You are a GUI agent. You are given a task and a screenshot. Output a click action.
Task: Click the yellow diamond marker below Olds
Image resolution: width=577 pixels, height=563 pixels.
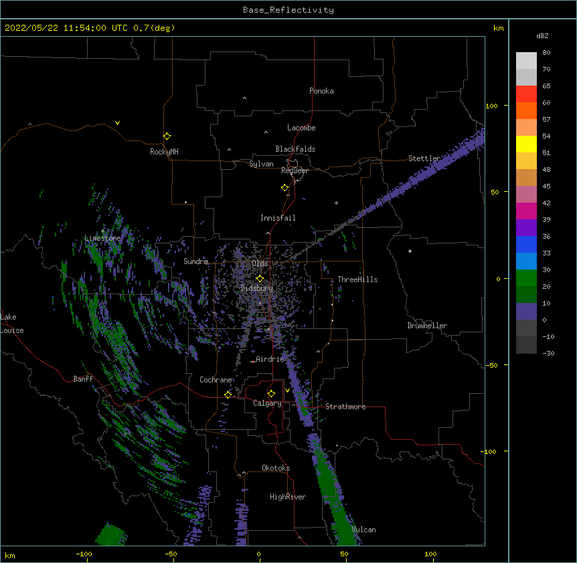(260, 279)
